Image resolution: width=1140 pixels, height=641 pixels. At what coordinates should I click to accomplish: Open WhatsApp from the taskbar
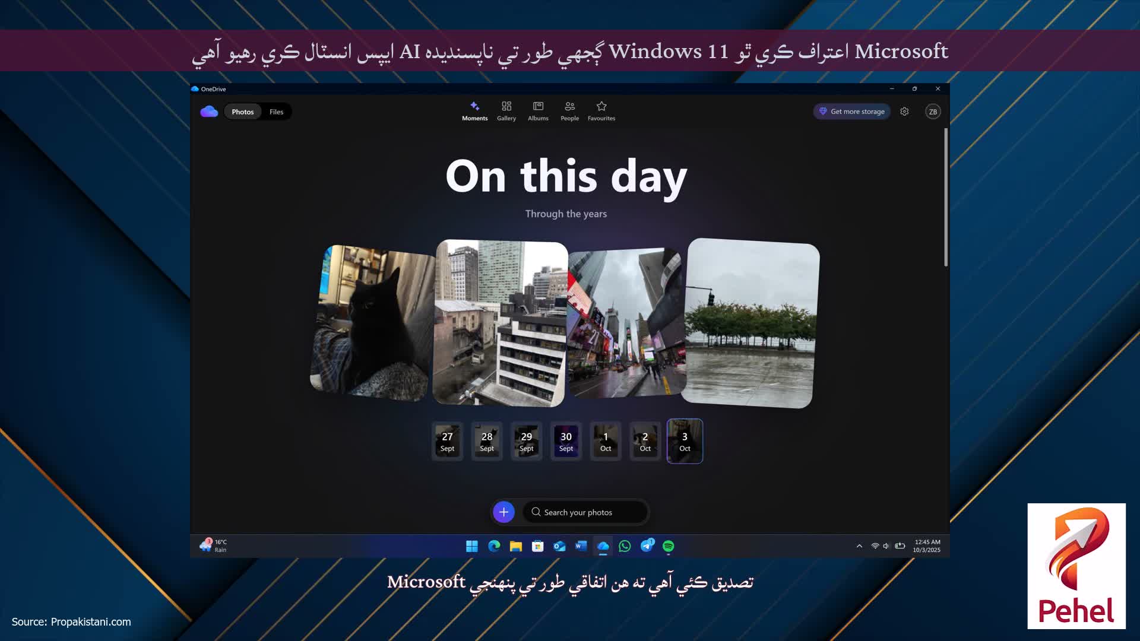click(x=625, y=546)
